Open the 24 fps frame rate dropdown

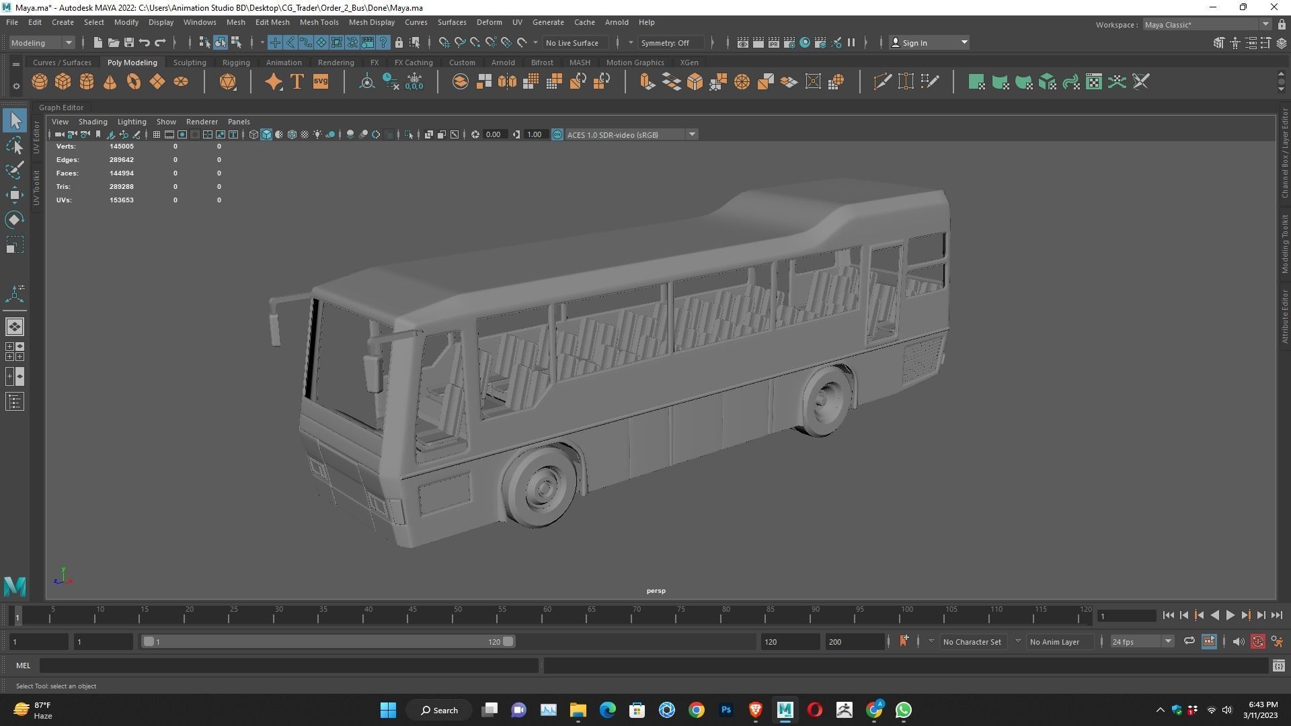[1142, 641]
